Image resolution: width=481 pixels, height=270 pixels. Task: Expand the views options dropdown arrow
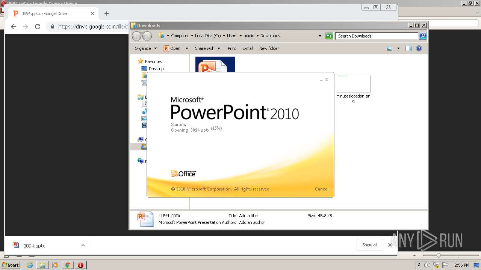398,48
